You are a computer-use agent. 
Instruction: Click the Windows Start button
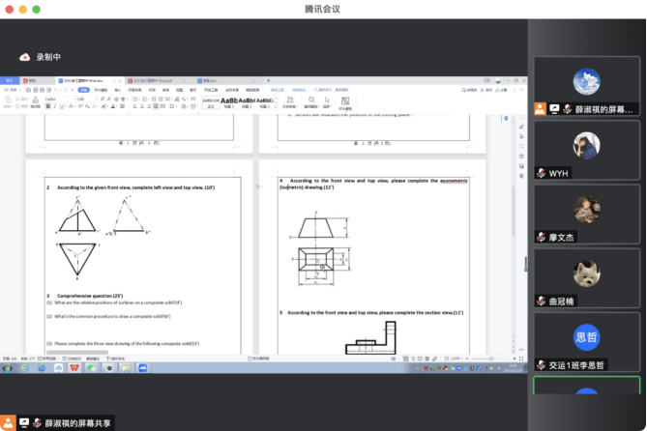tap(7, 367)
